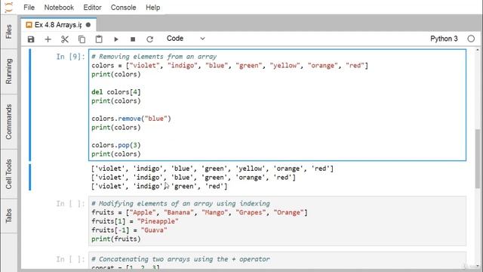The image size is (483, 272).
Task: Click the colors list assignment line
Action: 229,66
